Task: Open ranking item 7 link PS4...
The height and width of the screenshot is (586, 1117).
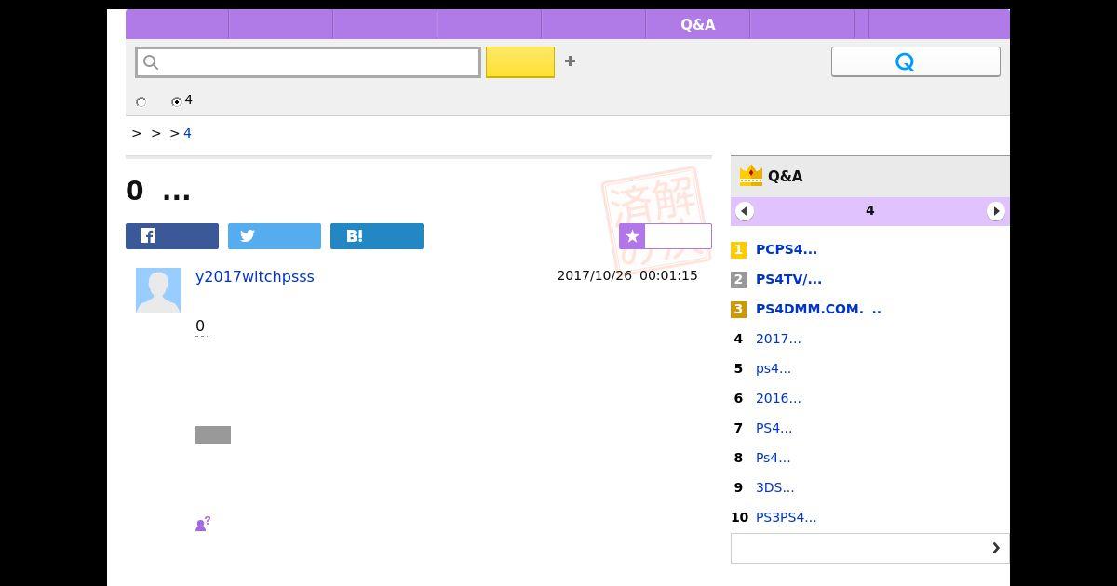Action: pyautogui.click(x=774, y=428)
